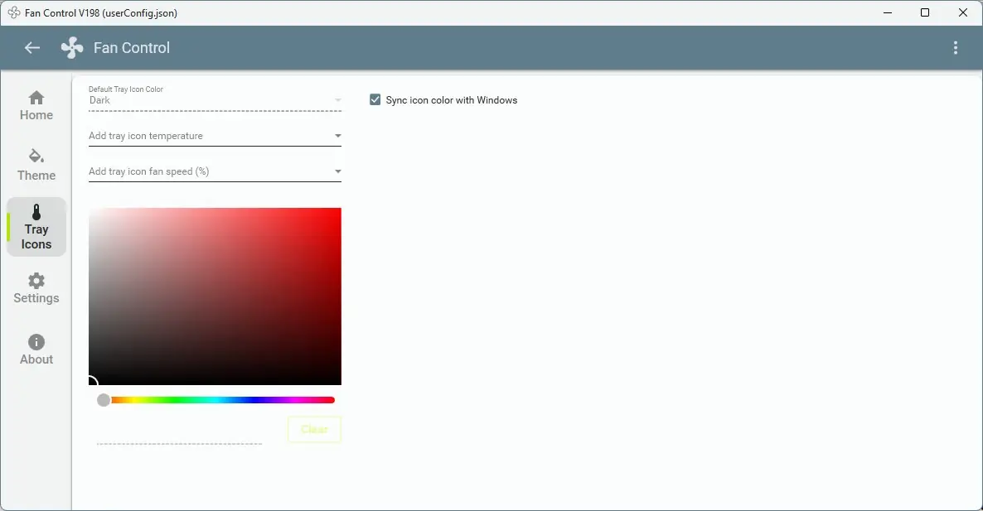Click the faded Clear button
This screenshot has width=983, height=511.
tap(314, 430)
